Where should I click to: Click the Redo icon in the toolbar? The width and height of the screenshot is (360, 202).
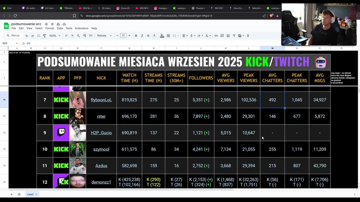[32, 36]
